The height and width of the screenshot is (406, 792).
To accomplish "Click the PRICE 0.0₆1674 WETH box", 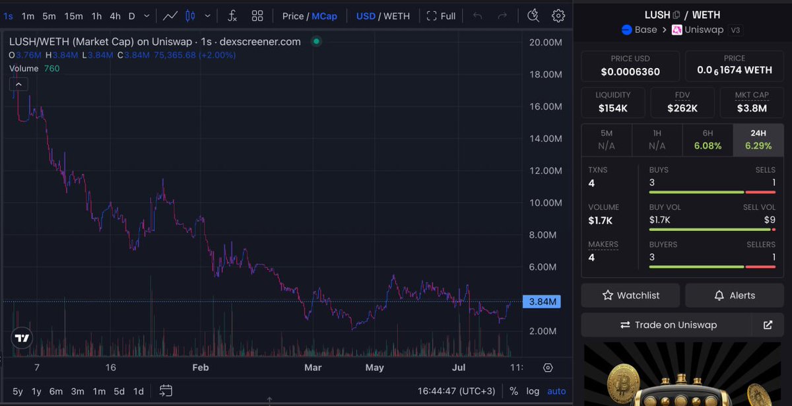I will pyautogui.click(x=735, y=65).
